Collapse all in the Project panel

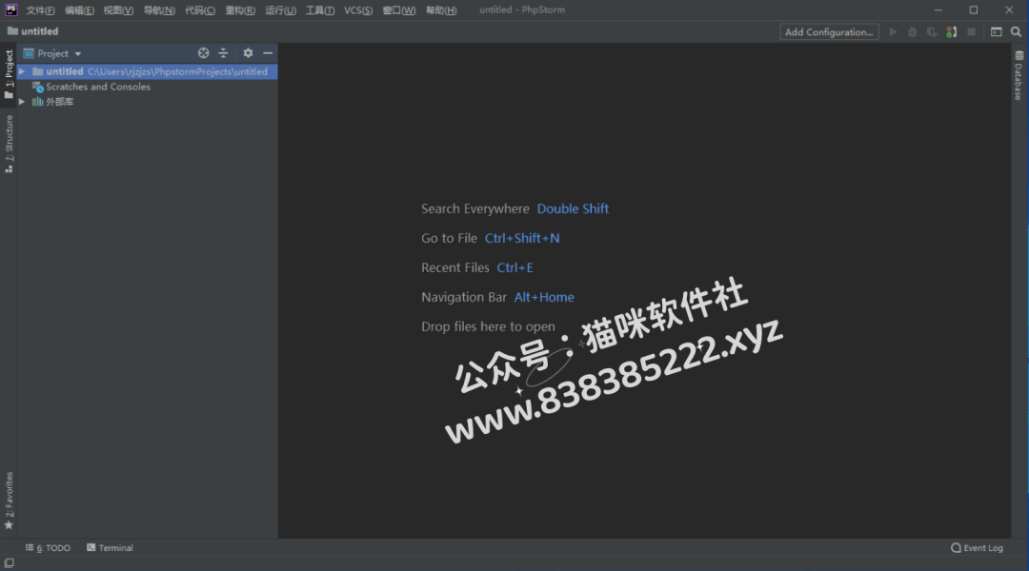pyautogui.click(x=223, y=53)
